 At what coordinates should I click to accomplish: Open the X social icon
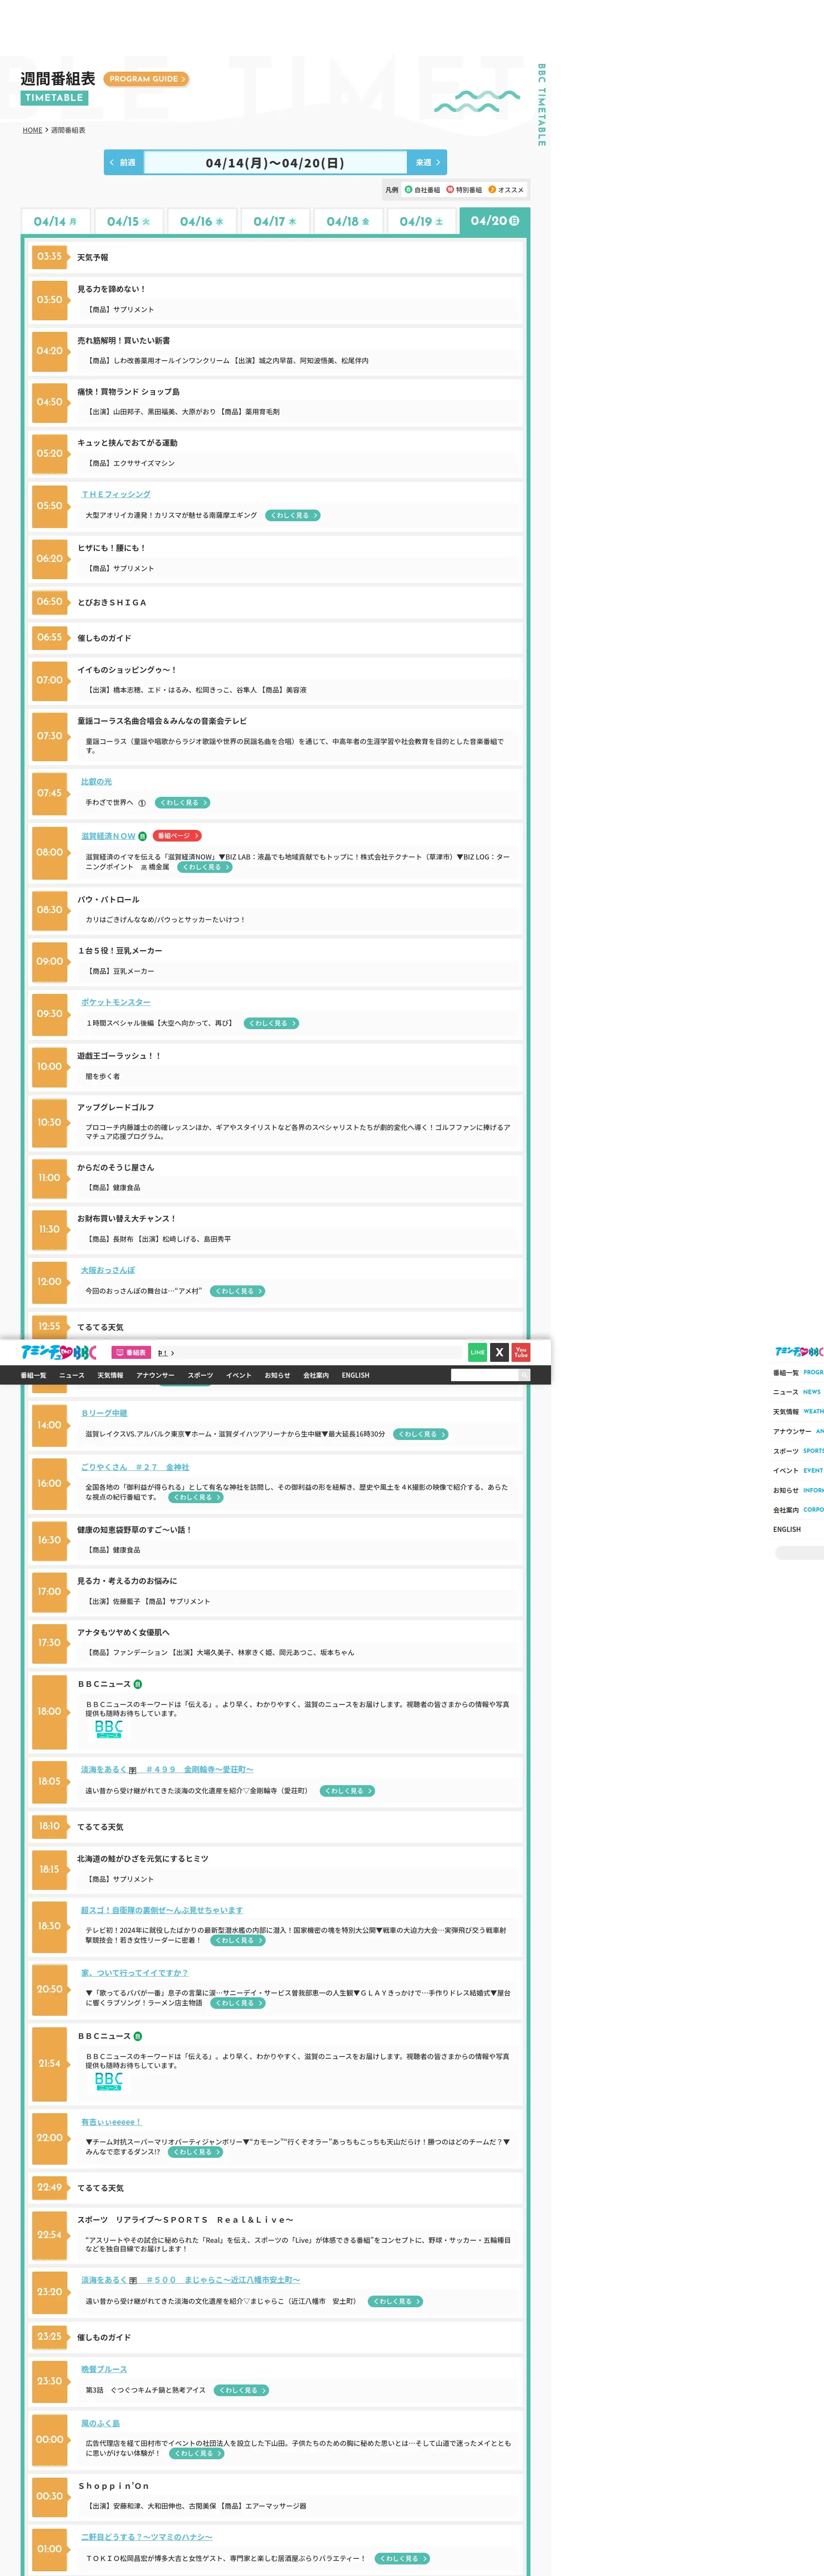coord(499,1352)
